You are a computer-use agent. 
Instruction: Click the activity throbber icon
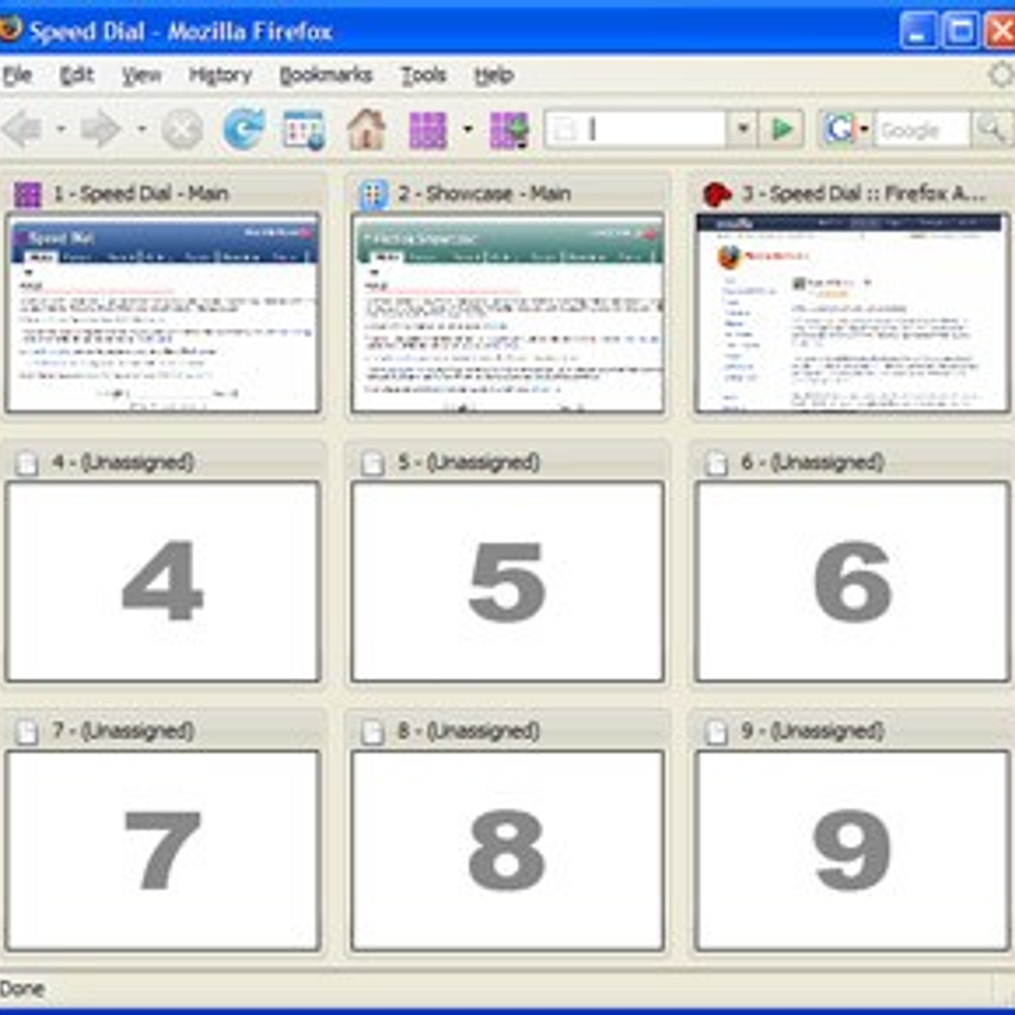point(1001,75)
